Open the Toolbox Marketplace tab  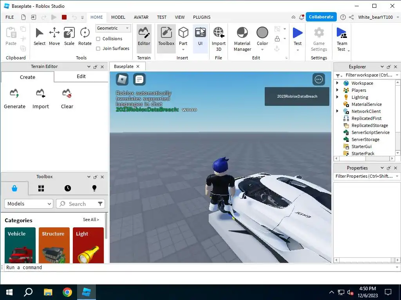[14, 188]
